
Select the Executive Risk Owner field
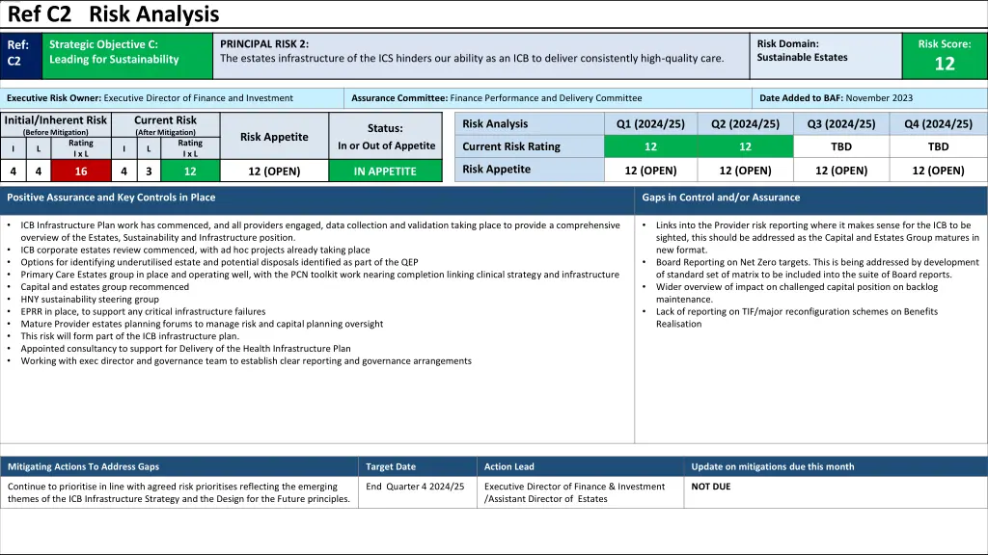pyautogui.click(x=172, y=98)
